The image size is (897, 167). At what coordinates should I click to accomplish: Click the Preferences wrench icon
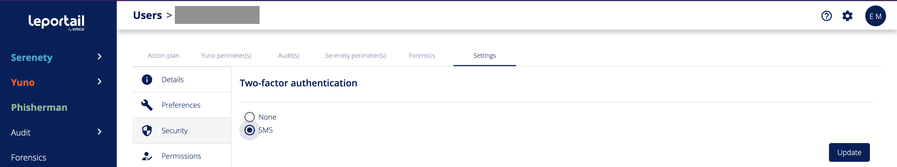tap(147, 105)
